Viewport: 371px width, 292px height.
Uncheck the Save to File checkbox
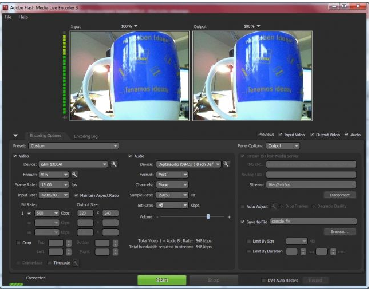(242, 221)
